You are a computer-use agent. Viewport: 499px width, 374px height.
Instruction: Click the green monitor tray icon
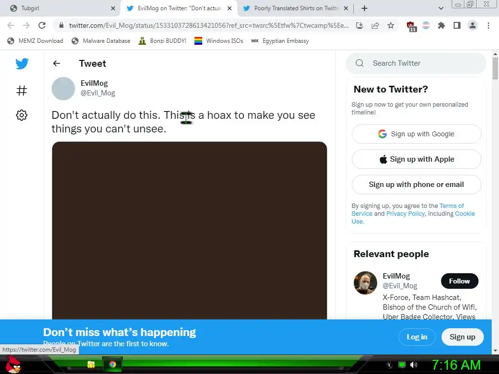point(402,365)
